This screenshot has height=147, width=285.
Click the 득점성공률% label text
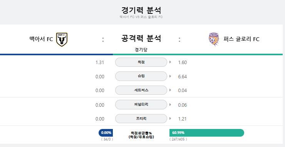pos(141,133)
